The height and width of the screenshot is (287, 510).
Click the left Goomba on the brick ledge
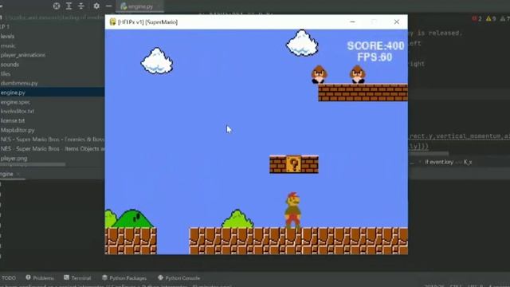coord(319,74)
